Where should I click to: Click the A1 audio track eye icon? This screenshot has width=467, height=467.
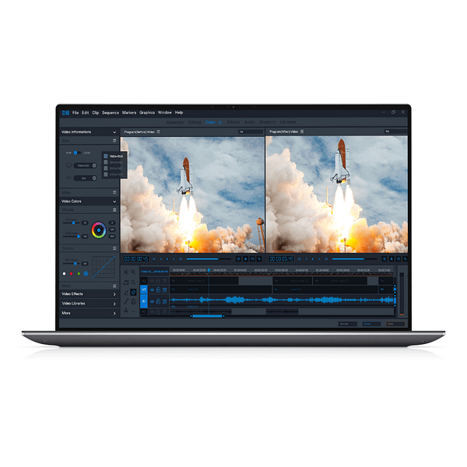[x=152, y=300]
